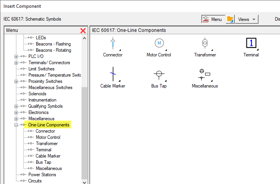
Task: Click the menu tree scrollbar thumb
Action: (x=85, y=133)
